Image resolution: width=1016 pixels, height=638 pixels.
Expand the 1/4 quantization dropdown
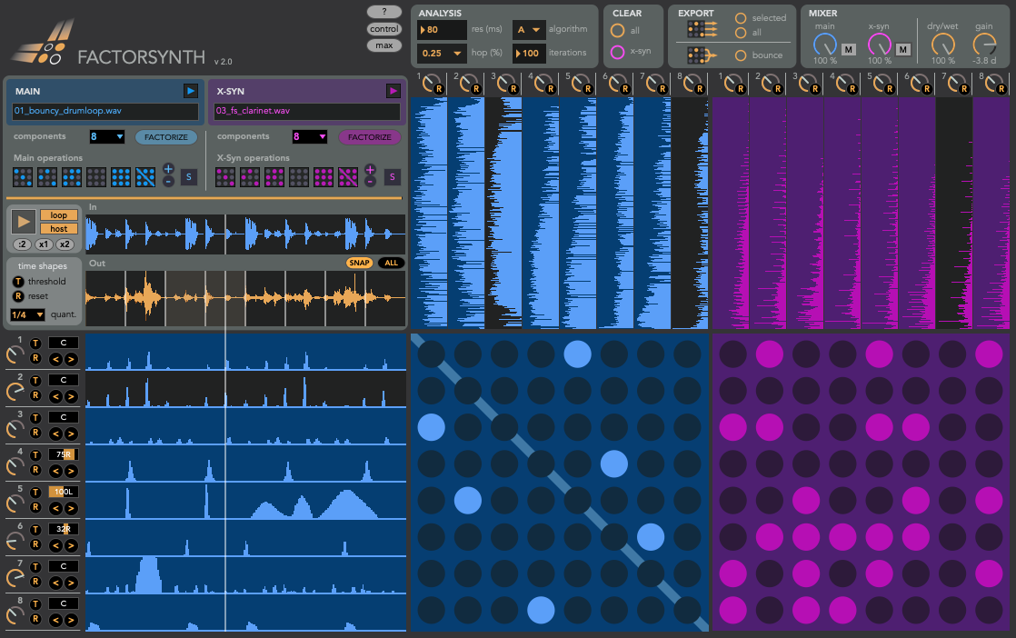(27, 314)
